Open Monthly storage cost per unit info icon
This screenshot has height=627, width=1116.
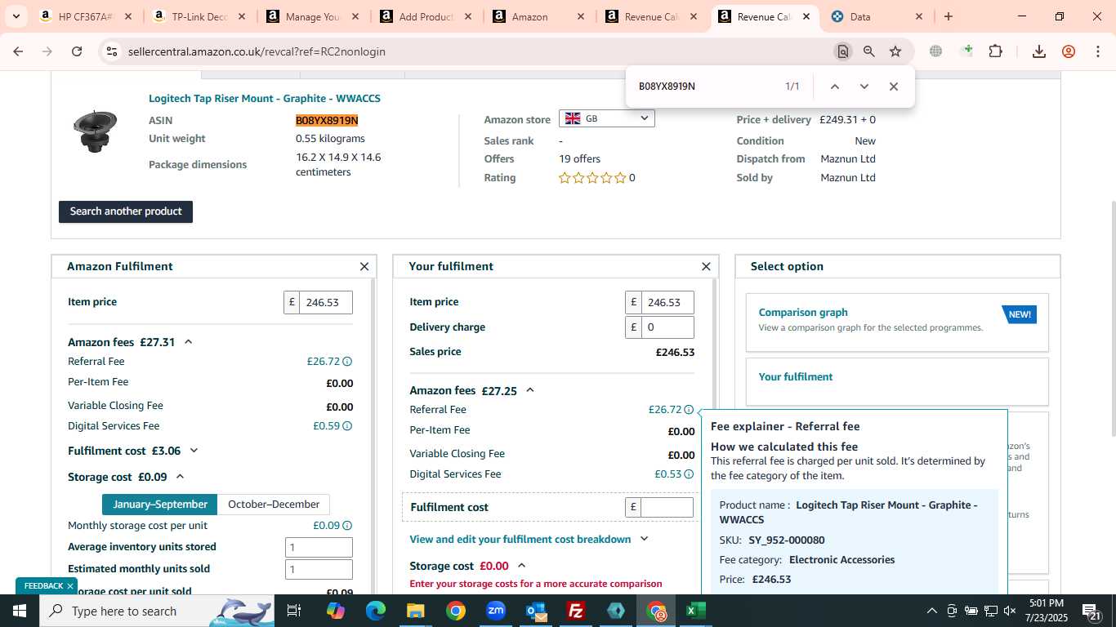coord(347,526)
